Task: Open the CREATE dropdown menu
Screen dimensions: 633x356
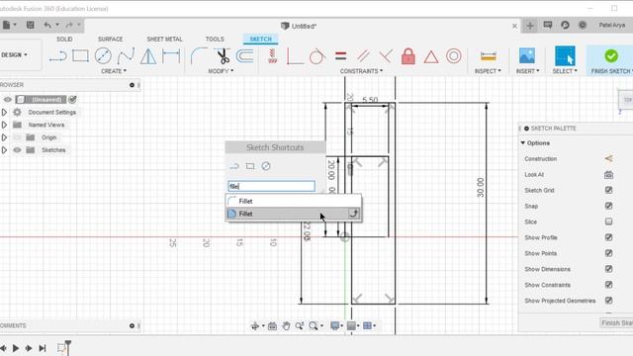Action: tap(114, 71)
